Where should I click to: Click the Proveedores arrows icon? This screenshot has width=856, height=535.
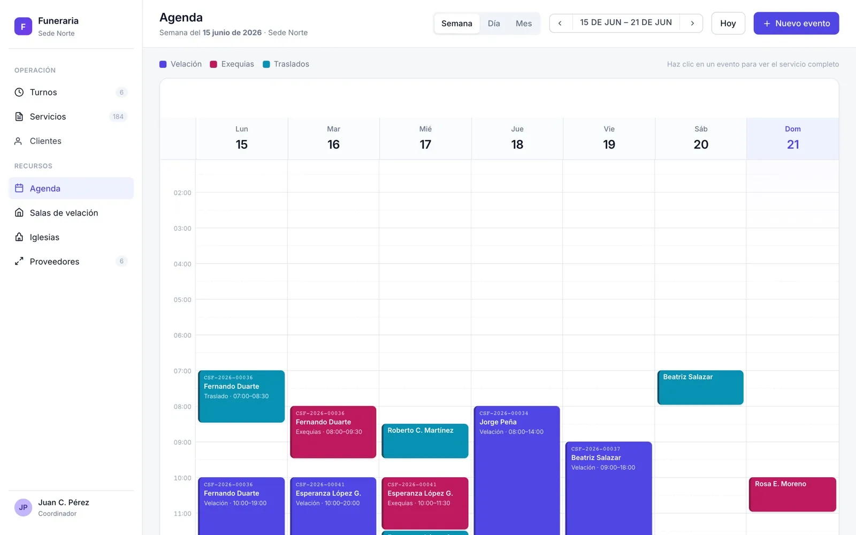tap(19, 261)
